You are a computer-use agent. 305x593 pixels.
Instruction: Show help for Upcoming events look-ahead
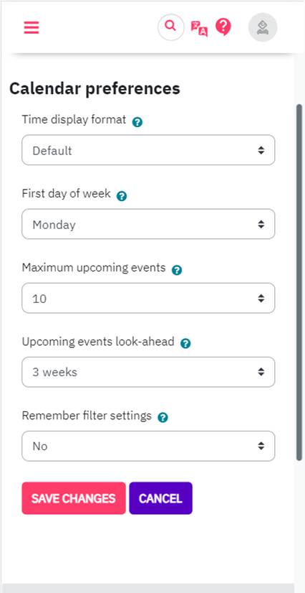click(185, 343)
